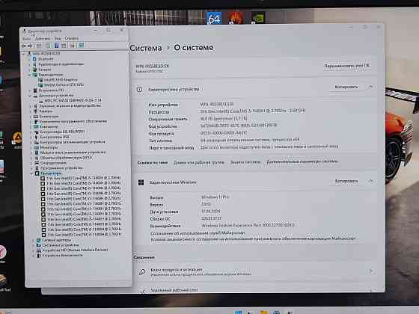Collapse the Видеоадаптеры tree node
The width and height of the screenshot is (419, 314).
29,75
